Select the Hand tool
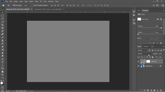Viewport: 165px width, 92px height. pyautogui.click(x=2, y=72)
